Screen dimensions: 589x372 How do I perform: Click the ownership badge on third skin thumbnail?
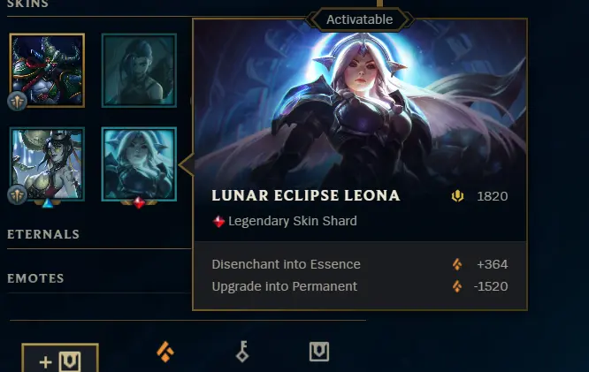[17, 194]
